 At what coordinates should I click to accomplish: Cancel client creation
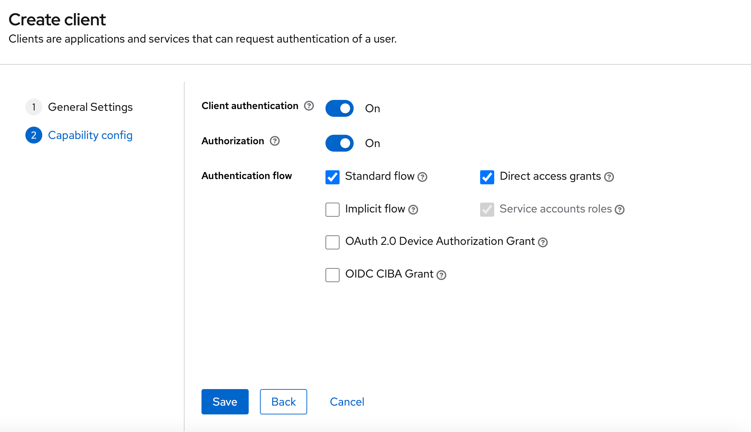click(x=347, y=401)
